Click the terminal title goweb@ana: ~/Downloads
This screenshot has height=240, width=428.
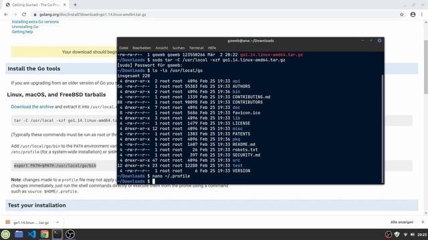click(x=250, y=41)
